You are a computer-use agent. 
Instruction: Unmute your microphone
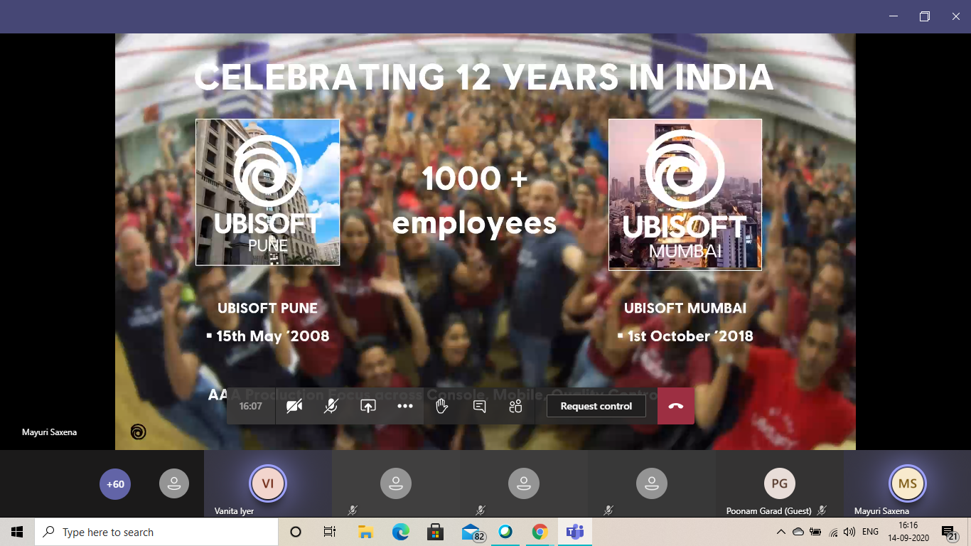pyautogui.click(x=331, y=405)
